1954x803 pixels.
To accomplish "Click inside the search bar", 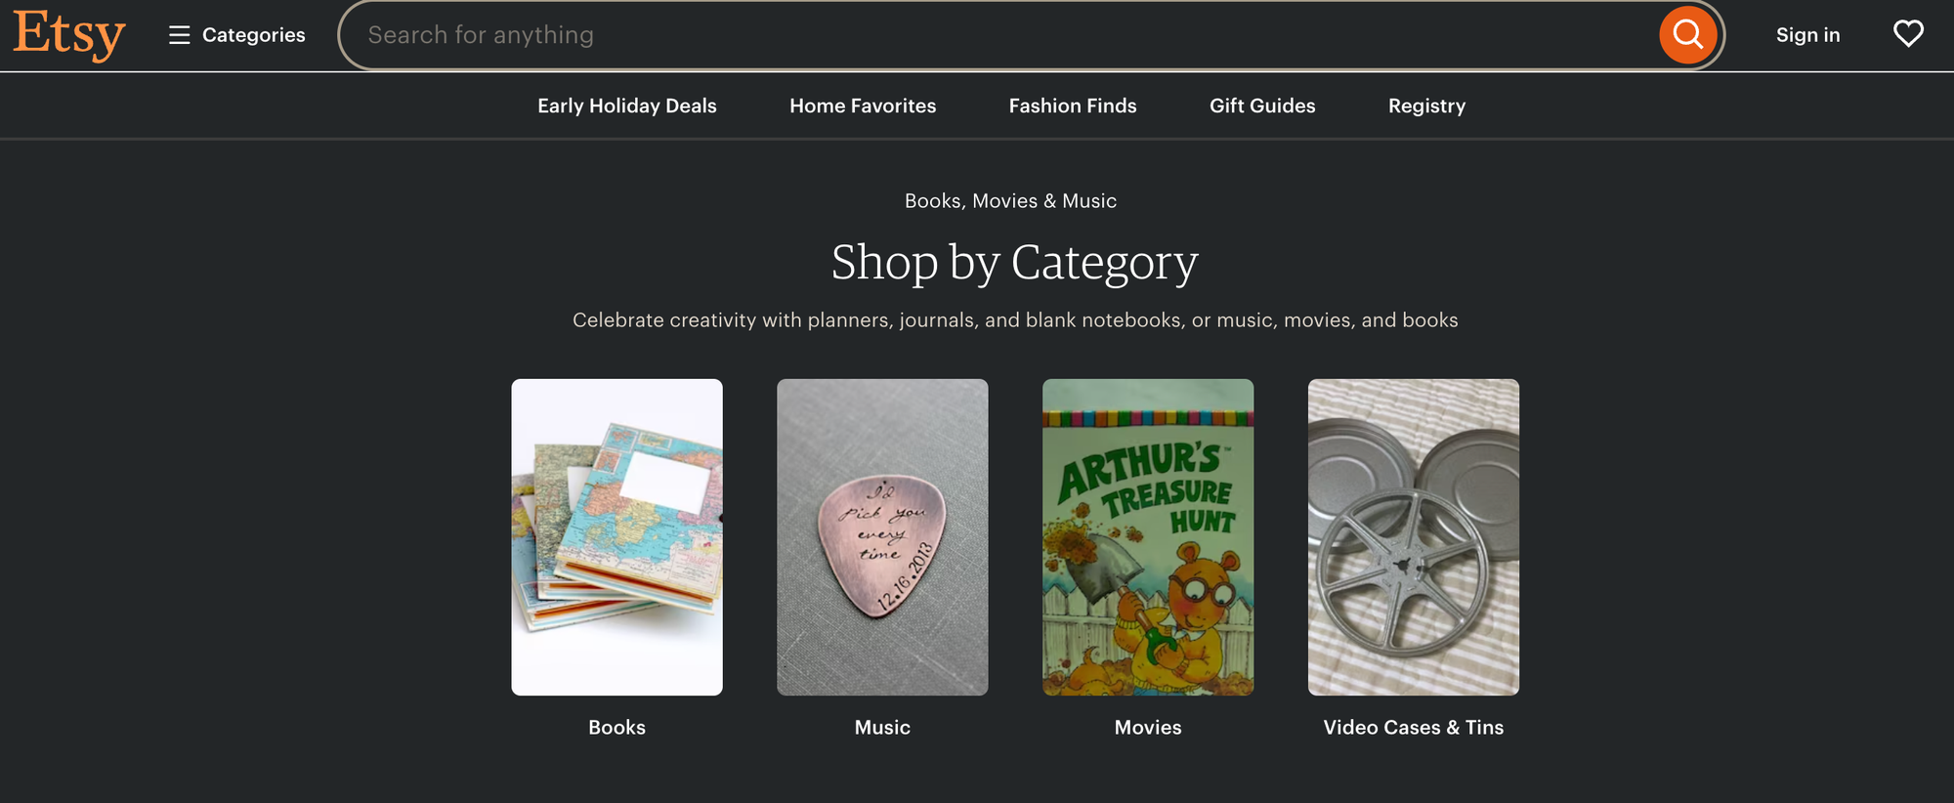I will tap(879, 34).
